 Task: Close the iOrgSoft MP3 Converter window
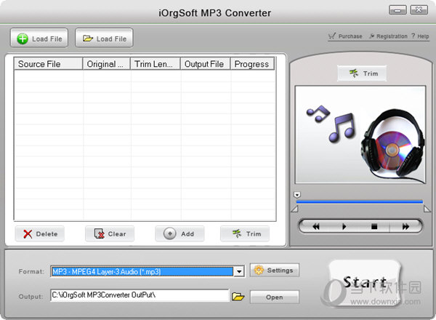419,10
